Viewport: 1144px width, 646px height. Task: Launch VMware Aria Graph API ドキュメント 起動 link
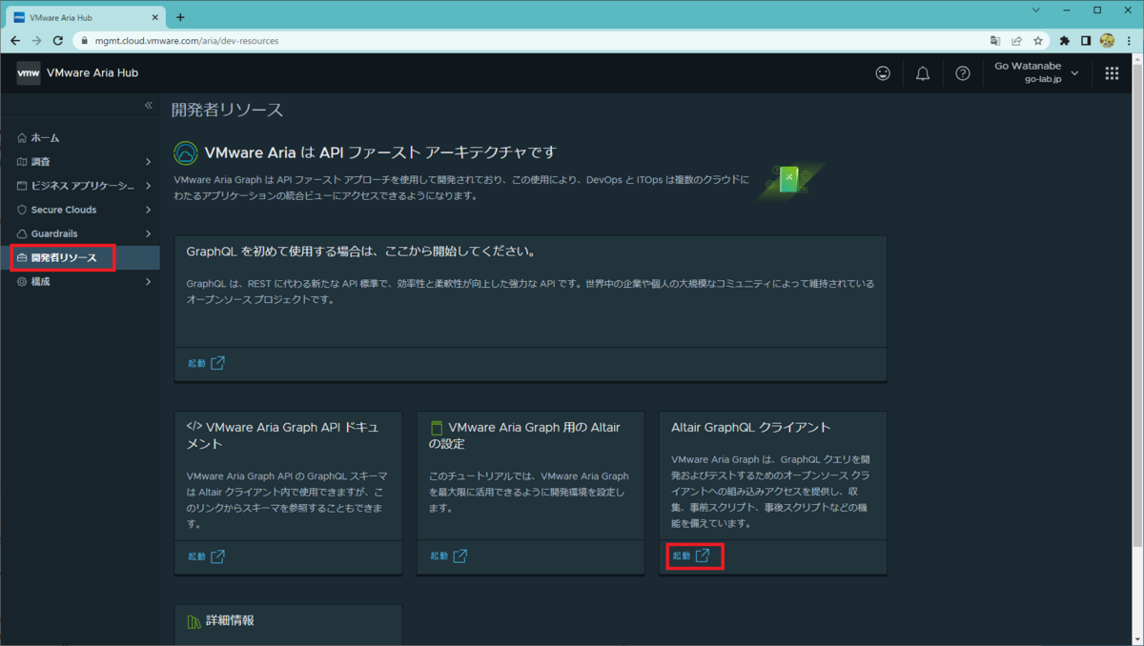tap(206, 555)
